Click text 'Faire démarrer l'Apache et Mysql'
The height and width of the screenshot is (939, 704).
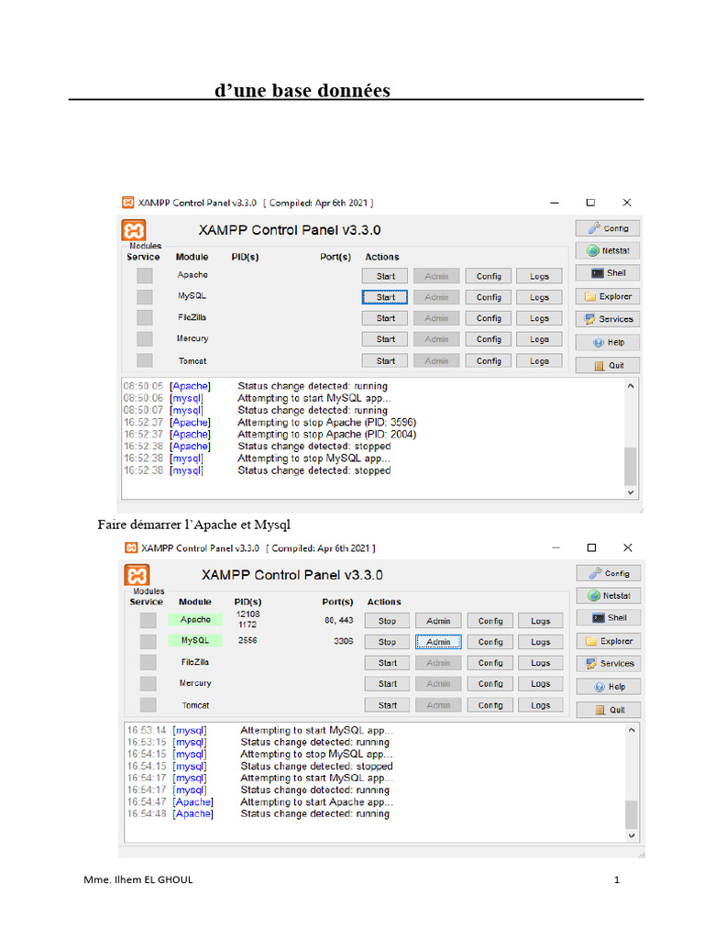tap(194, 525)
